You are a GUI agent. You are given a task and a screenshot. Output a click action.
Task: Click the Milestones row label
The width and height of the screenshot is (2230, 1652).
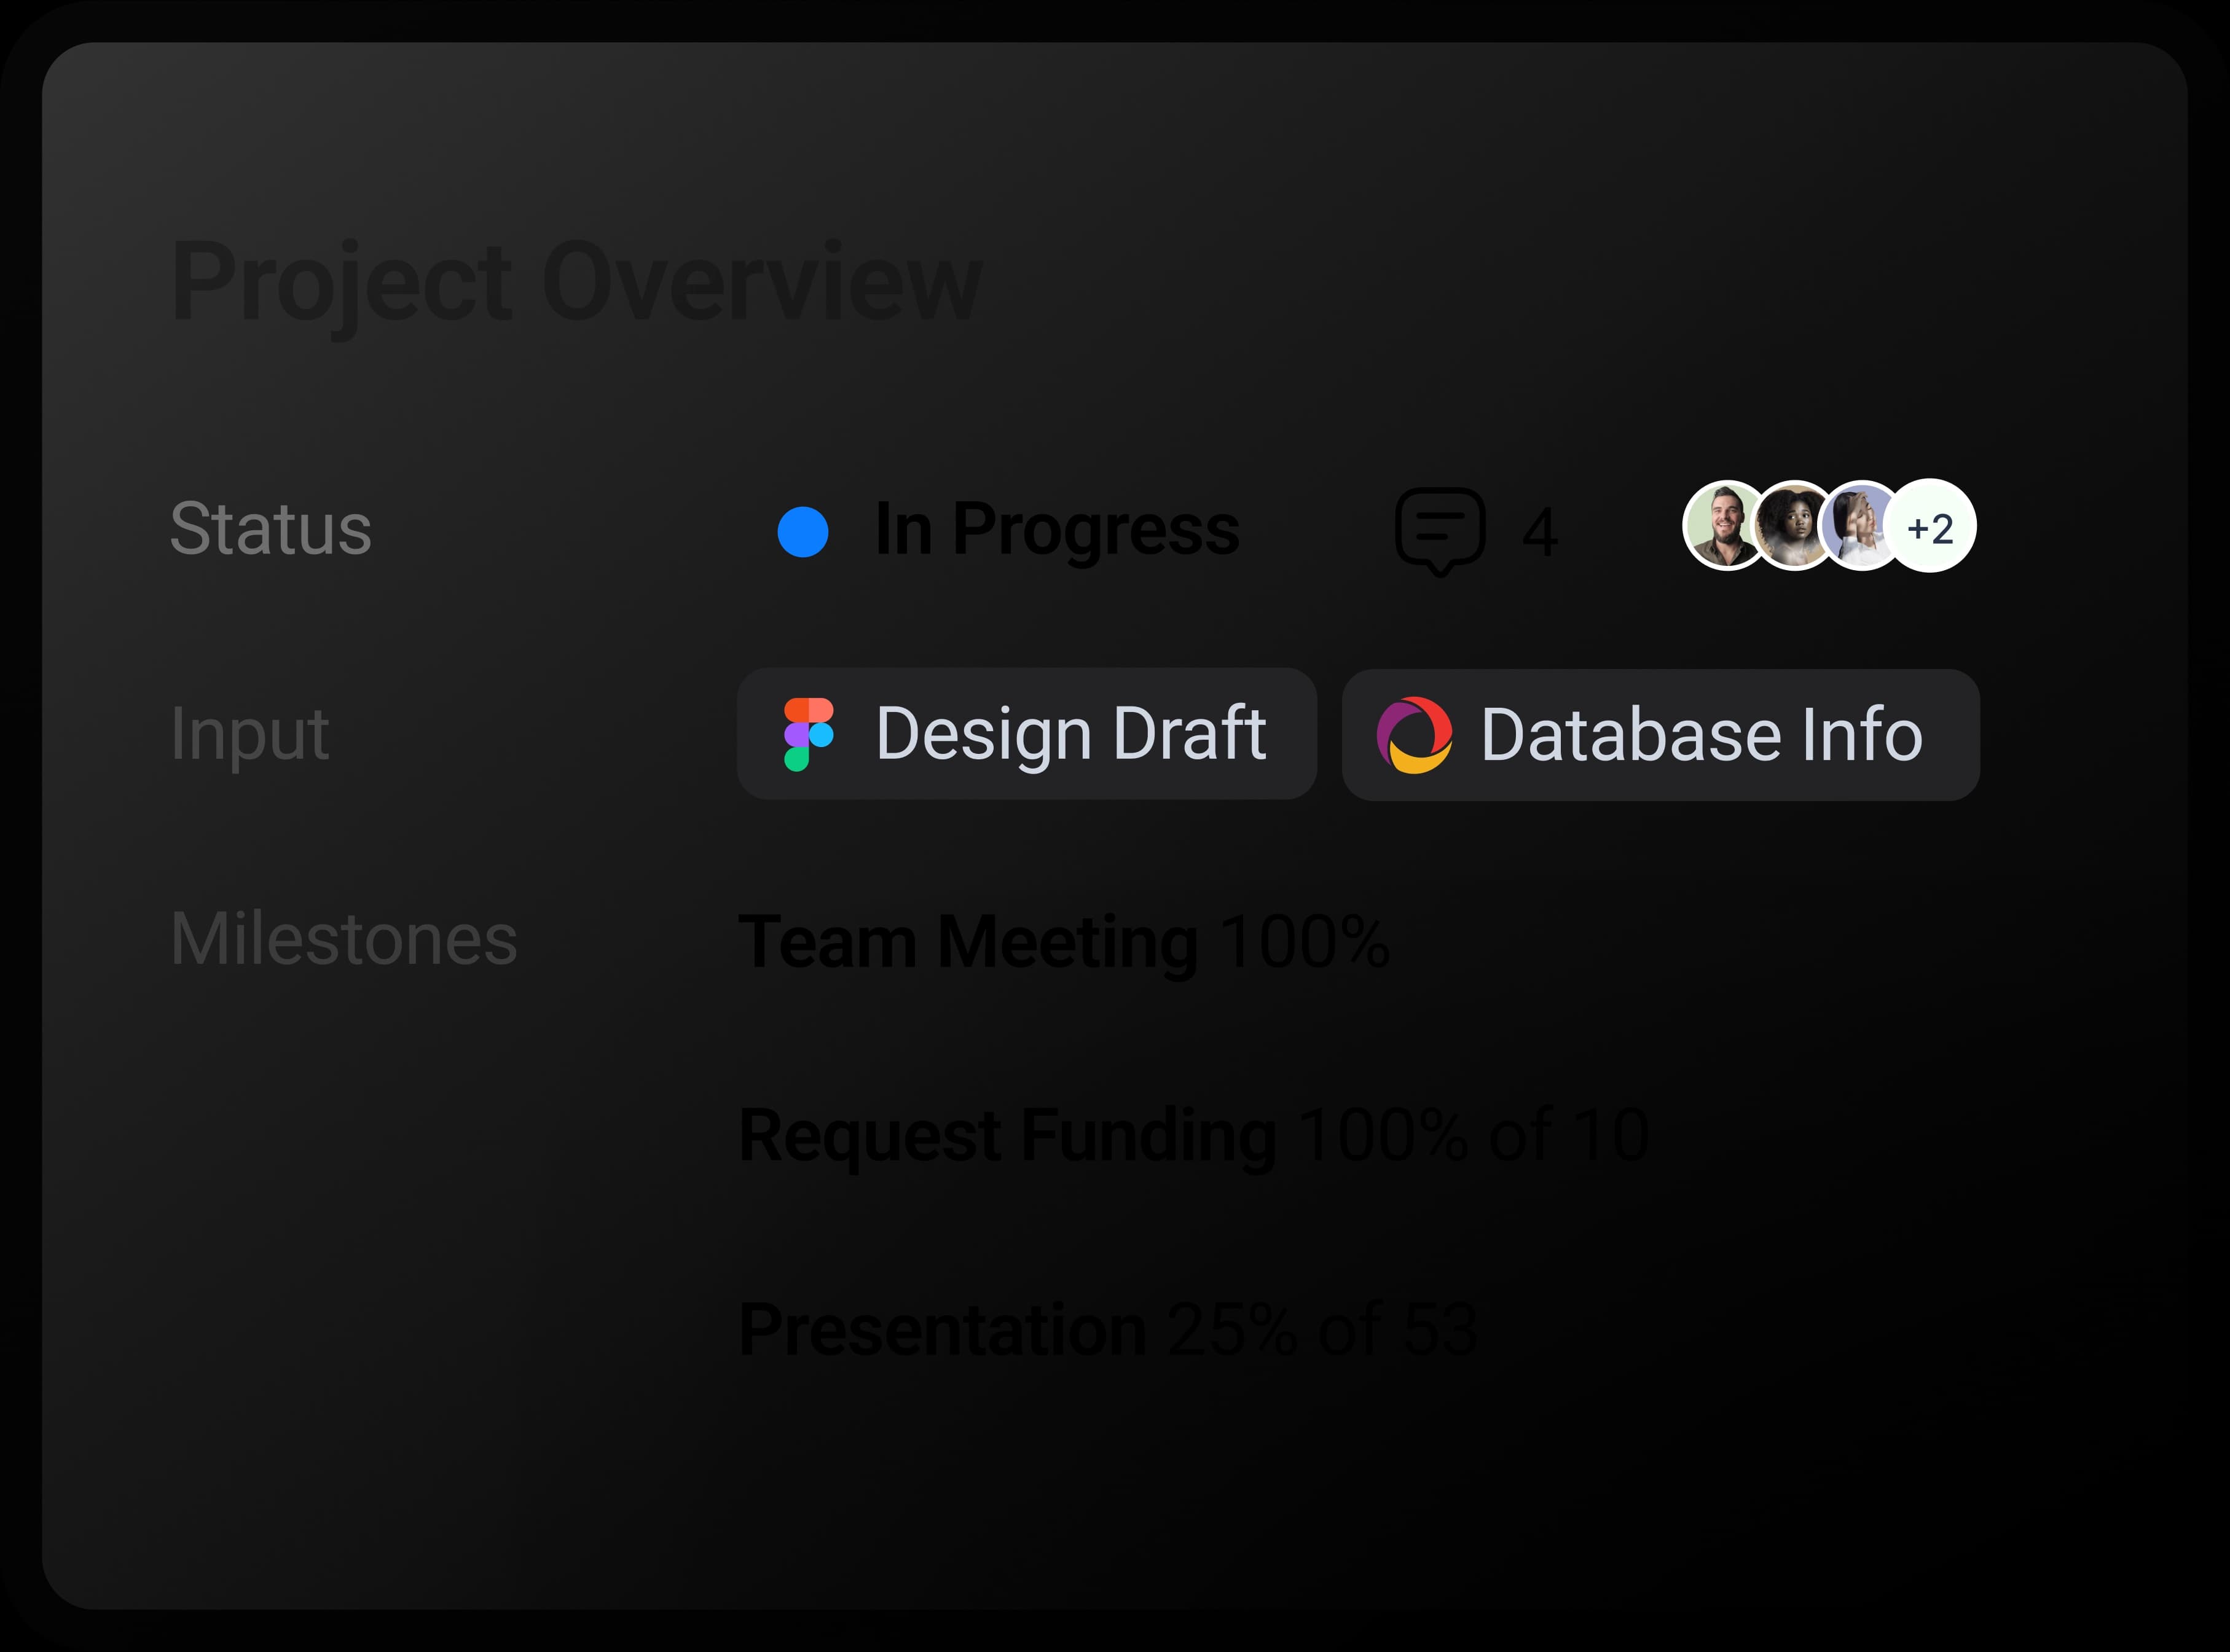point(344,939)
